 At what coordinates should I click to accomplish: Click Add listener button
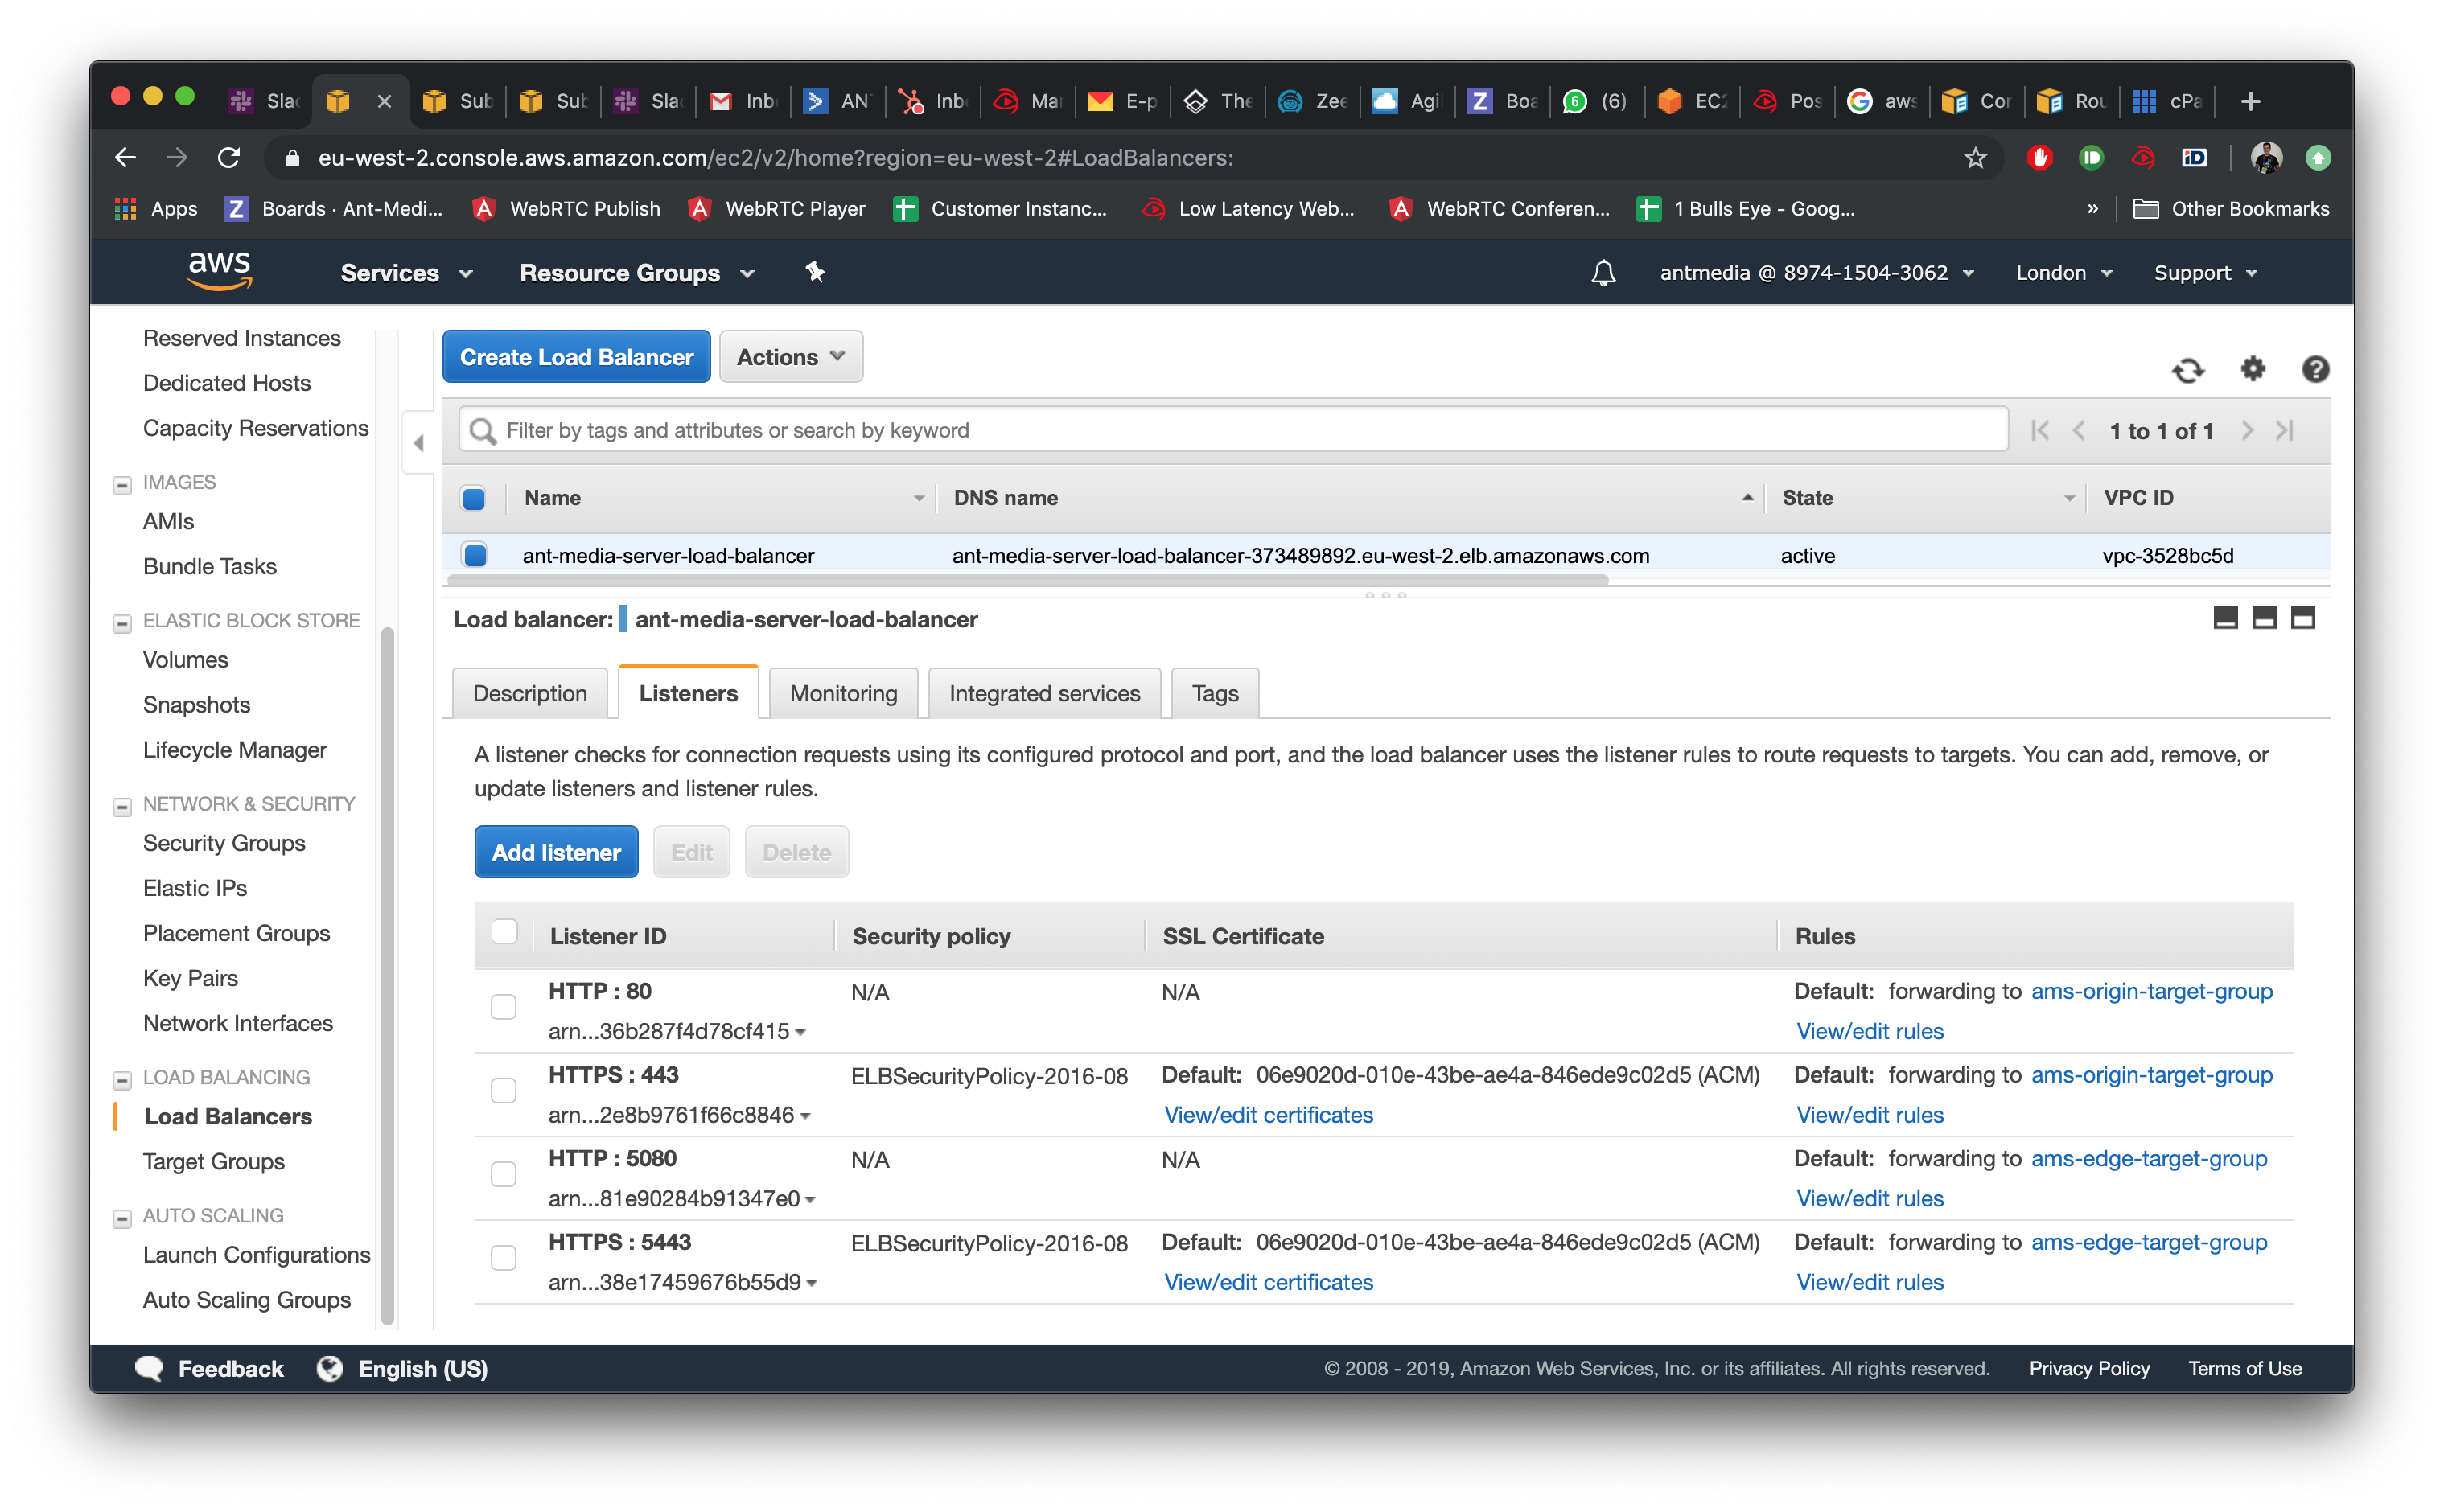(x=555, y=852)
